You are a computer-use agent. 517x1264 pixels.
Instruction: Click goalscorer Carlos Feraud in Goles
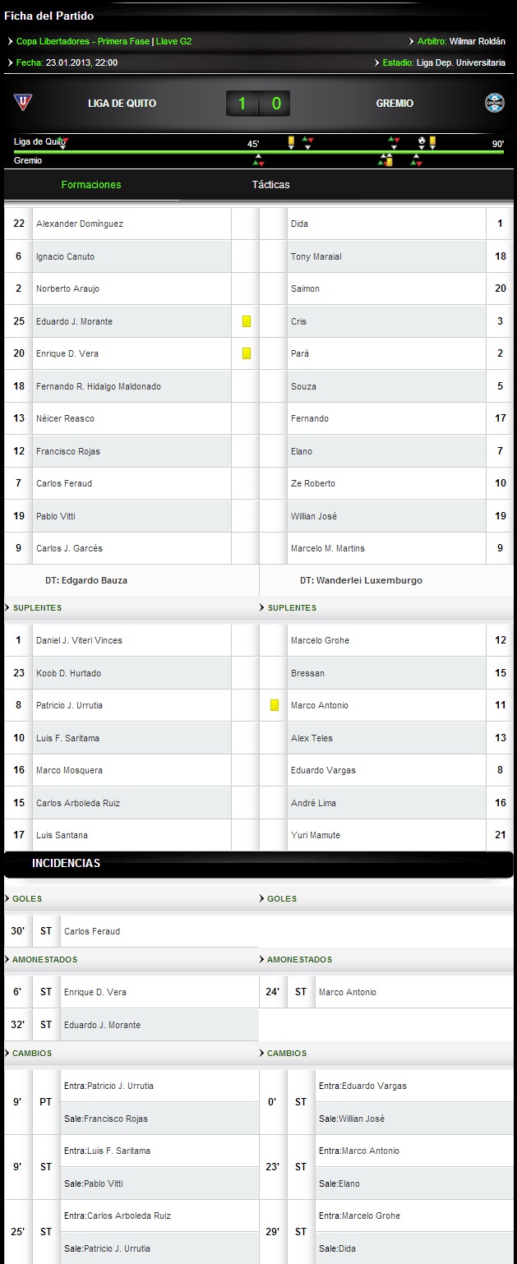[92, 931]
